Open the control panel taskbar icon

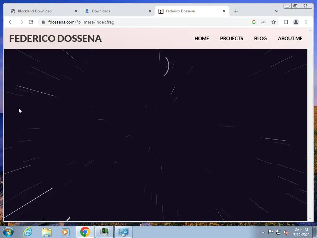tap(124, 232)
